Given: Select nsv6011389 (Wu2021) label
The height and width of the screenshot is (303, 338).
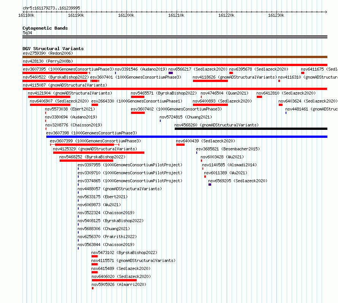Looking at the screenshot, I should [226, 173].
